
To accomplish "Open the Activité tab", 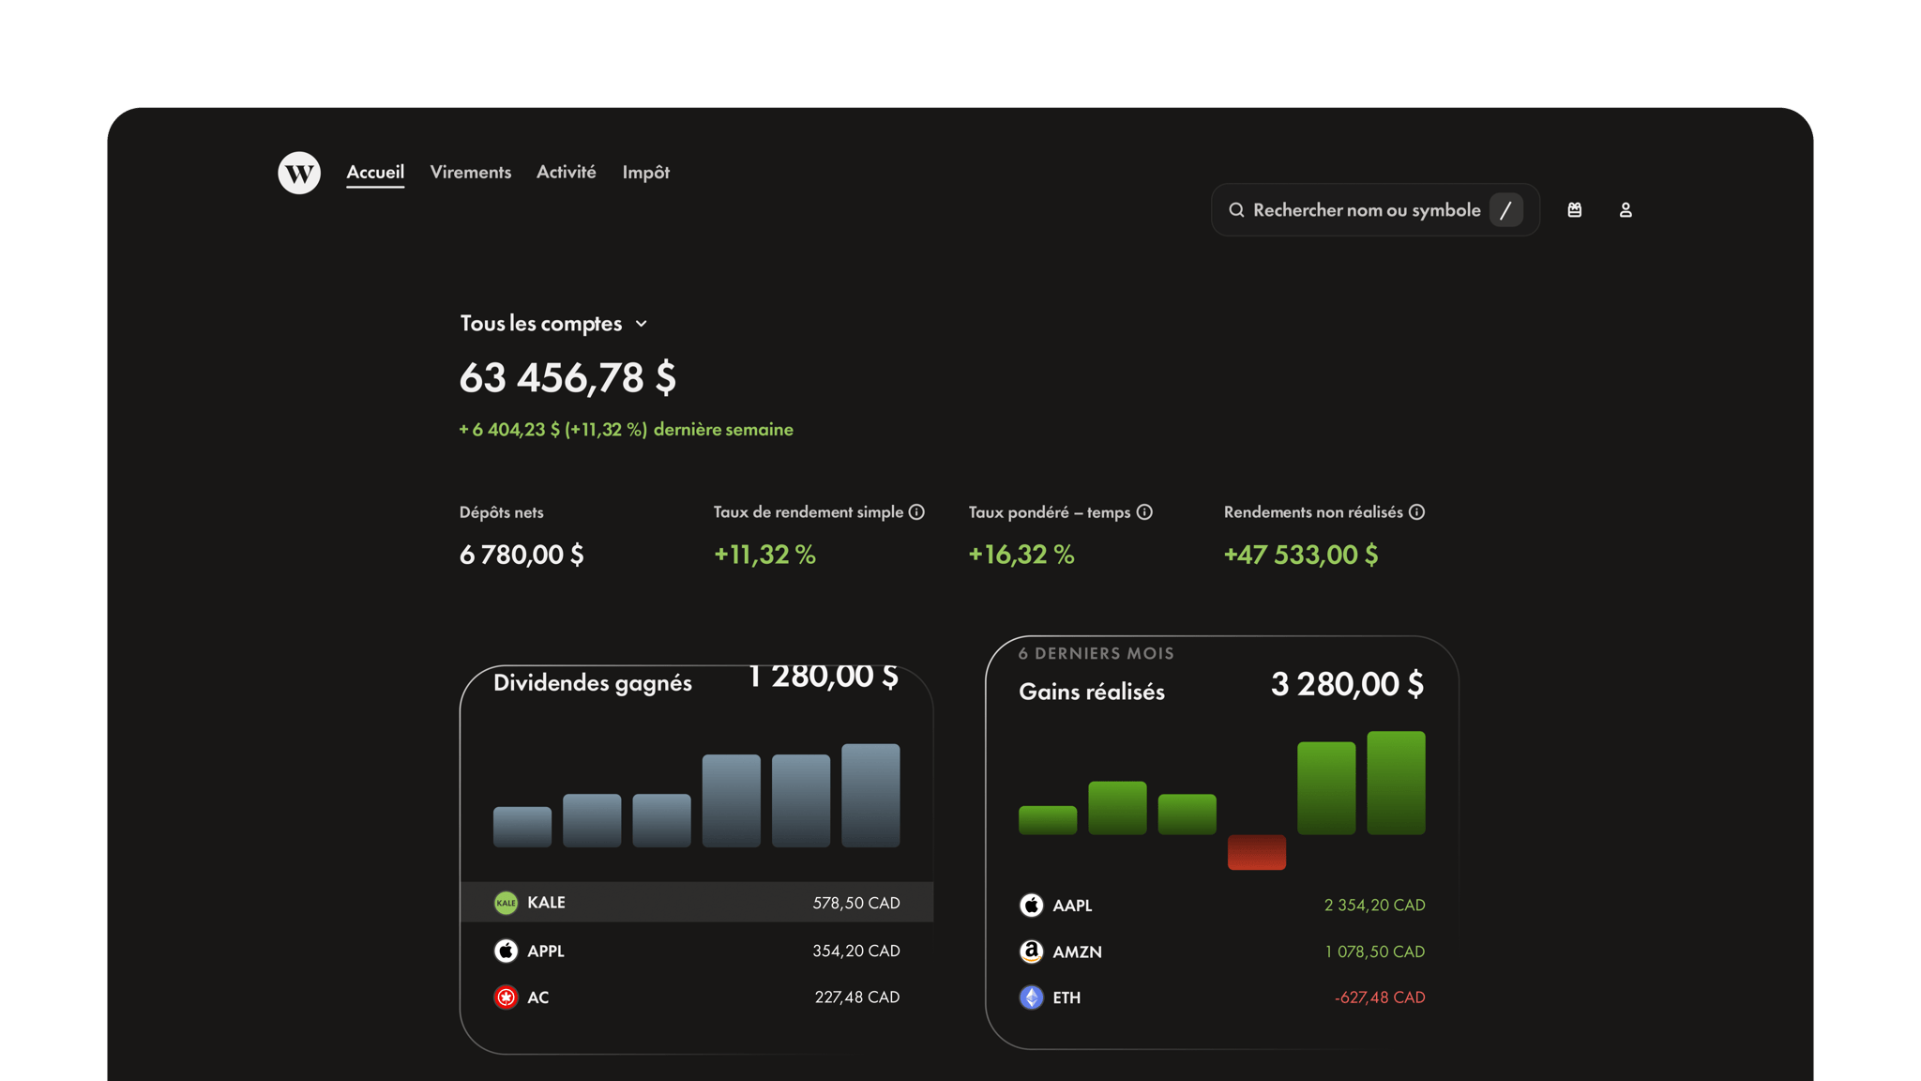I will point(566,173).
